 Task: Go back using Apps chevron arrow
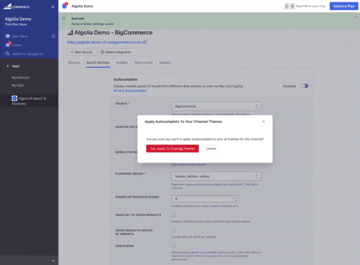(x=8, y=66)
